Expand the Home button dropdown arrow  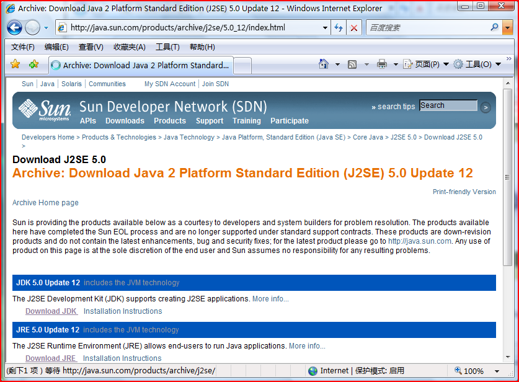tap(337, 64)
